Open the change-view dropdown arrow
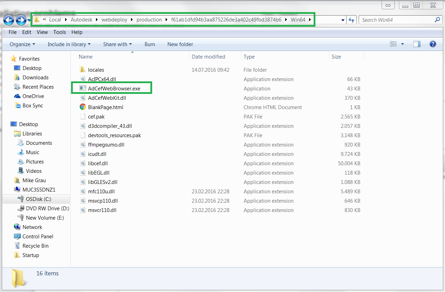 tap(402, 44)
